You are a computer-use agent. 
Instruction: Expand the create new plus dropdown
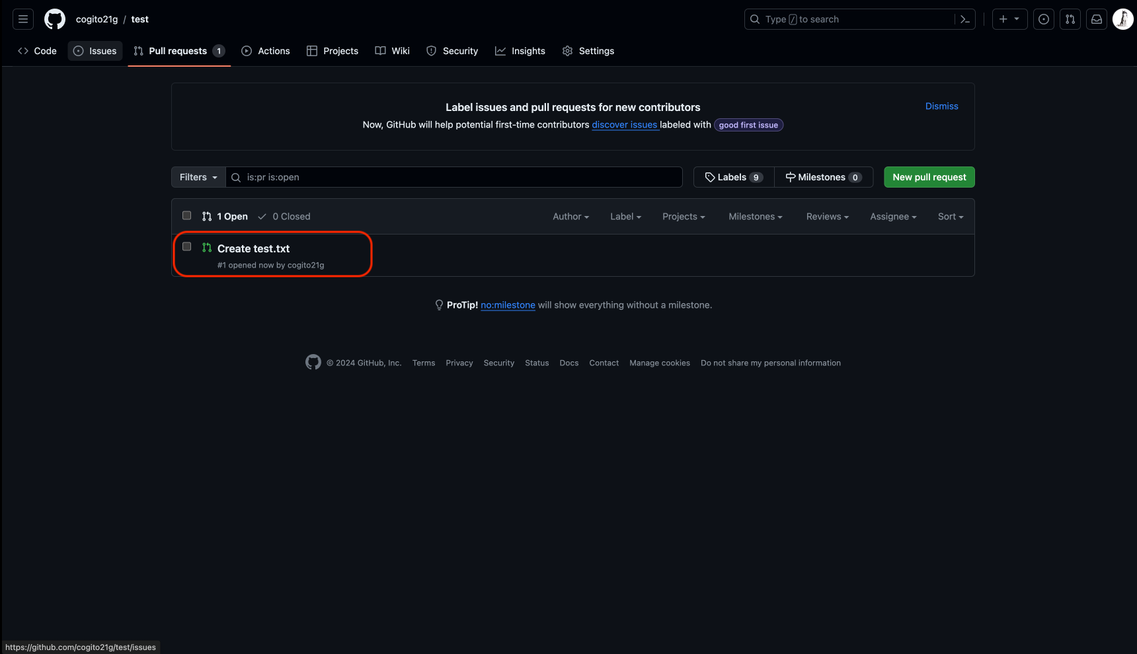pyautogui.click(x=1009, y=19)
